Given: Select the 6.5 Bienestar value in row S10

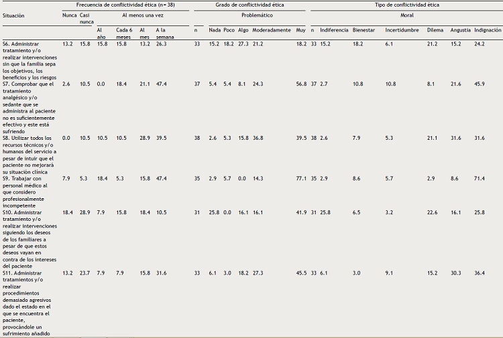Looking at the screenshot, I should tap(356, 212).
